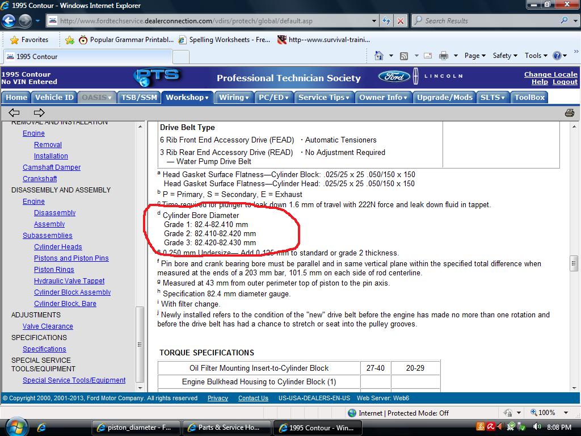Image resolution: width=581 pixels, height=436 pixels.
Task: Click the Contact Us link in the footer
Action: [x=253, y=398]
